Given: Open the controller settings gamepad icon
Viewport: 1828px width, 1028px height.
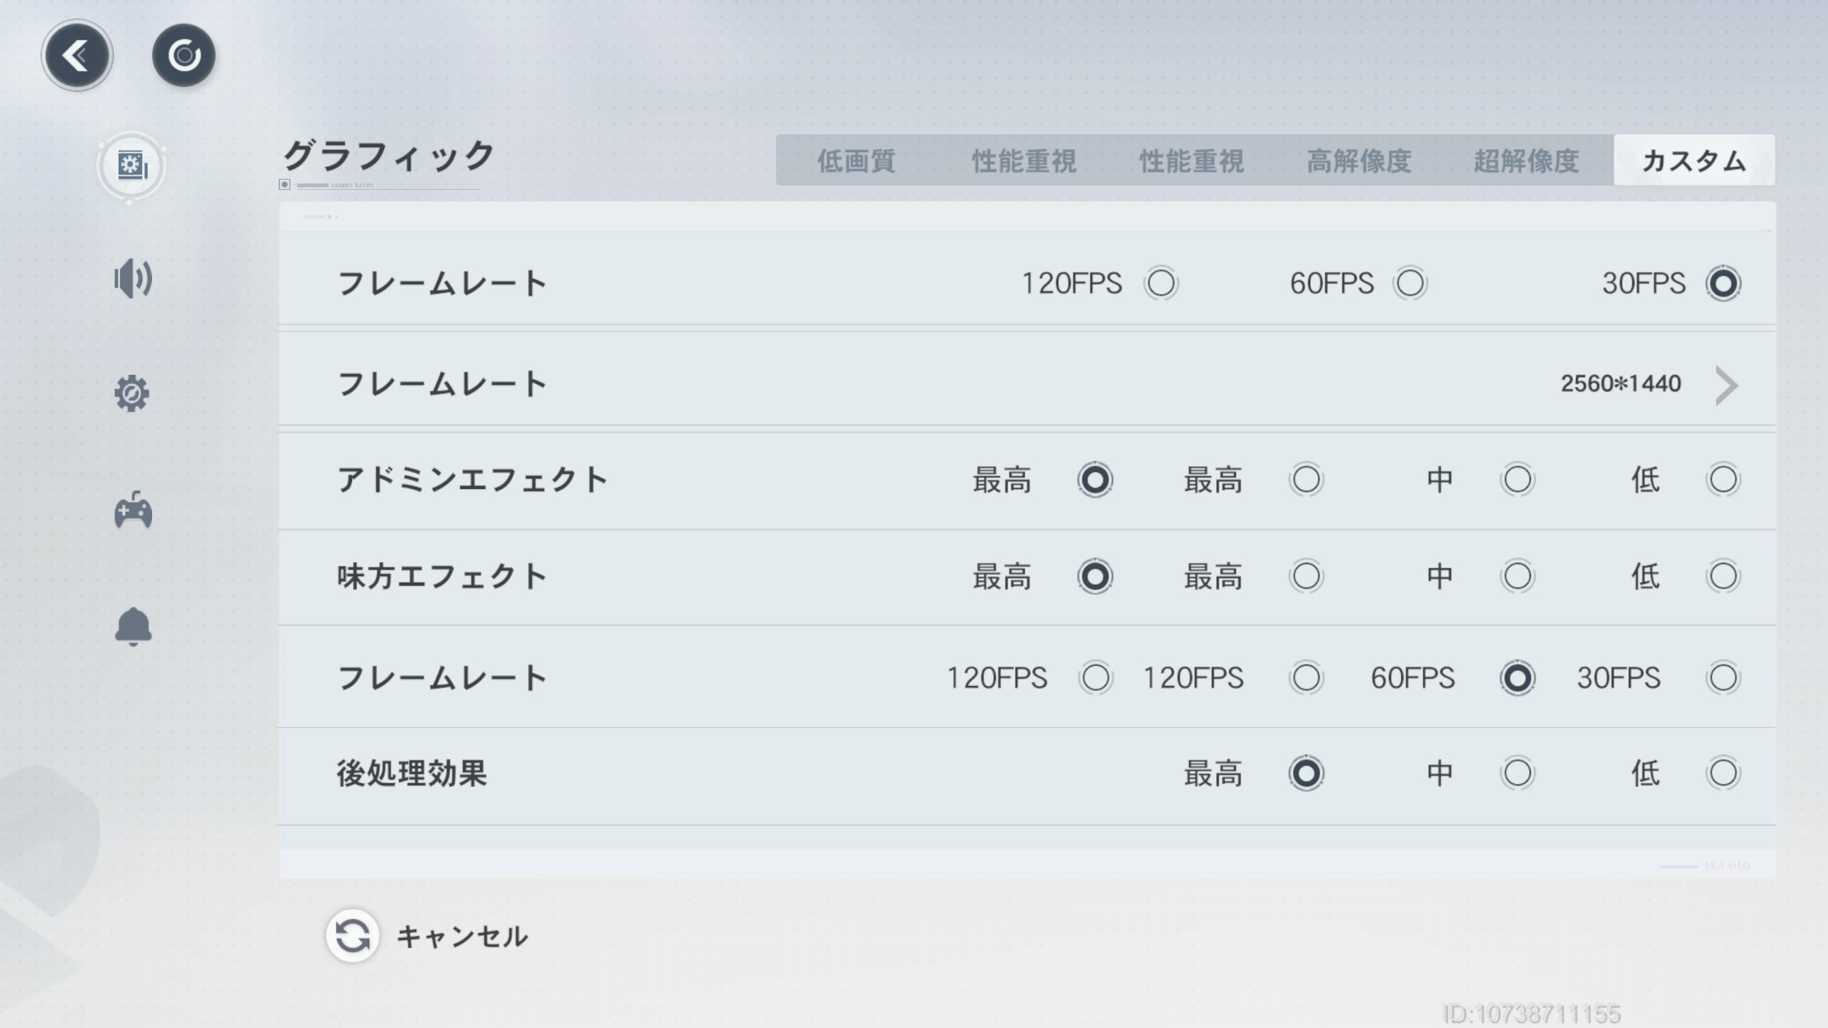Looking at the screenshot, I should [x=133, y=510].
